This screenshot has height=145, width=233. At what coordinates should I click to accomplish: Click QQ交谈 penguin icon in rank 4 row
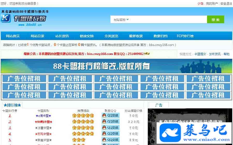click(x=104, y=134)
